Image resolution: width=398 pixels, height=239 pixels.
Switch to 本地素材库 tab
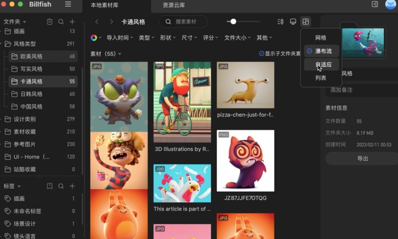(104, 5)
